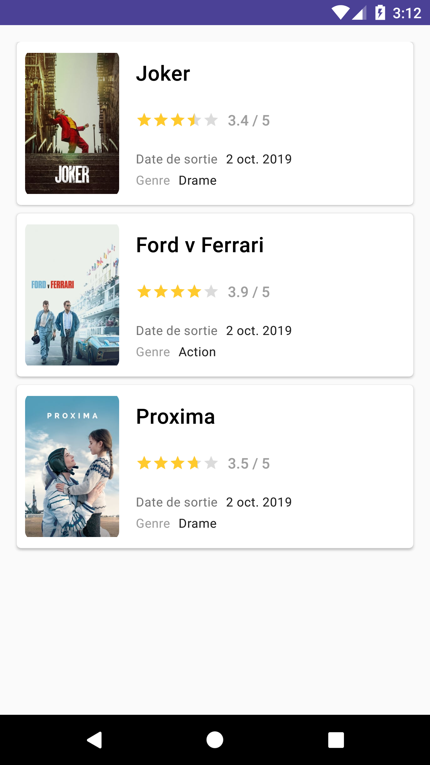Open the Proxima movie poster
The width and height of the screenshot is (430, 765).
72,466
